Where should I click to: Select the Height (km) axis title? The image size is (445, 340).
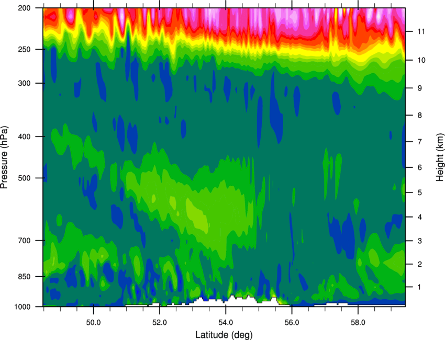[440, 157]
